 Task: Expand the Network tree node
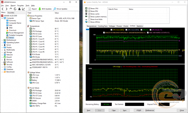(2, 55)
